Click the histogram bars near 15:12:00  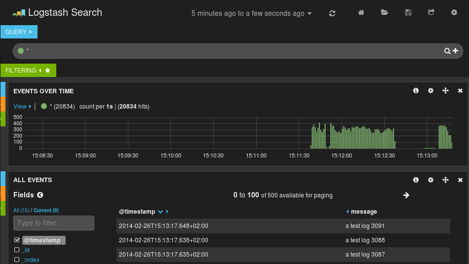pos(342,138)
